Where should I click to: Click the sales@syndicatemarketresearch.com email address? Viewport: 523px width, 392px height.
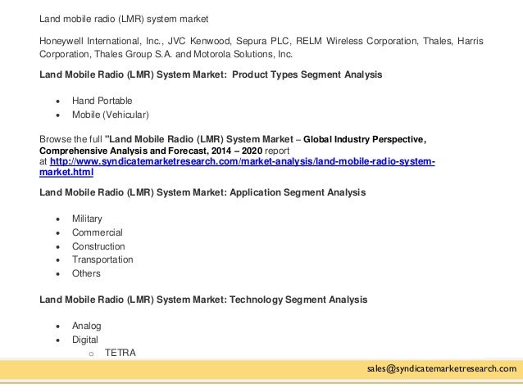442,368
